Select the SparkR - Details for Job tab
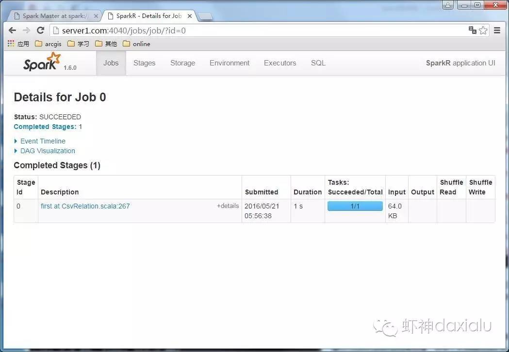 149,16
